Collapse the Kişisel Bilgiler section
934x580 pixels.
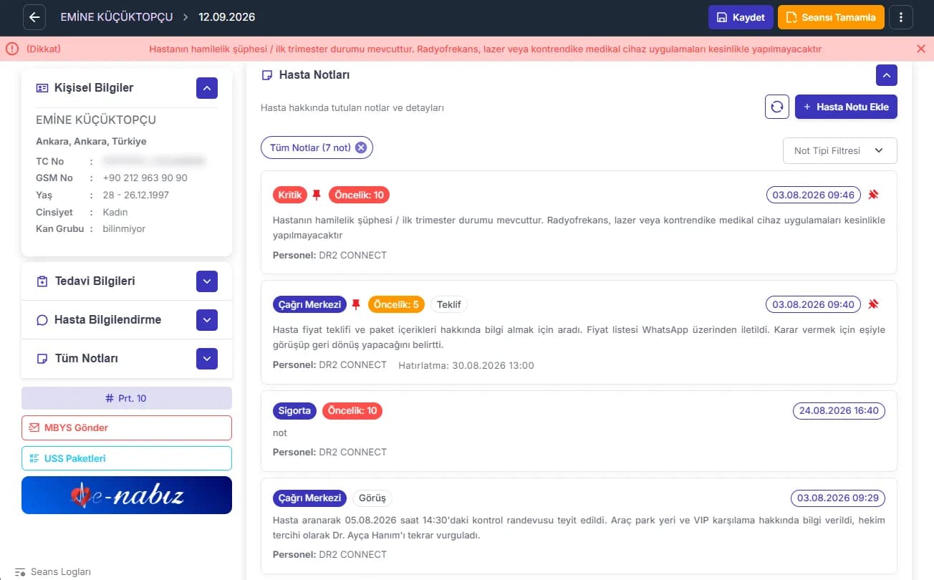207,88
